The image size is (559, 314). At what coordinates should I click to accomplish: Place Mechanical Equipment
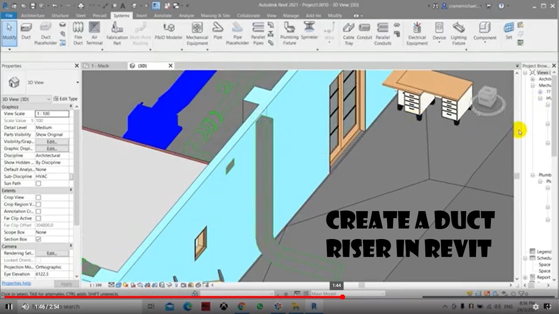[197, 34]
